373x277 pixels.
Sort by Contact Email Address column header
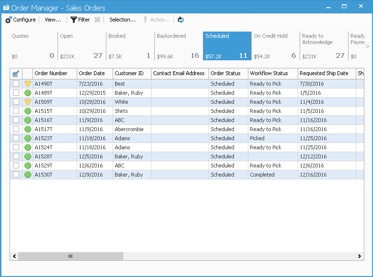[180, 73]
